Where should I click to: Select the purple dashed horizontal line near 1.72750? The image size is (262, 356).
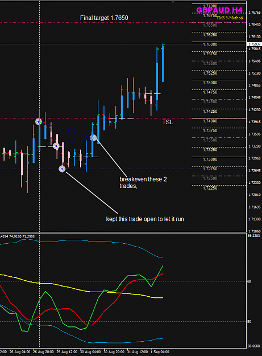point(123,169)
